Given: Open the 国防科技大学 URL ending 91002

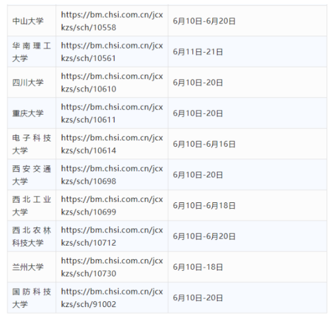Looking at the screenshot, I should (112, 298).
